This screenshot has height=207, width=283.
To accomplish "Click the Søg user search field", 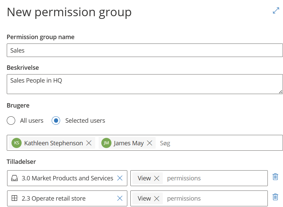I will [x=220, y=143].
